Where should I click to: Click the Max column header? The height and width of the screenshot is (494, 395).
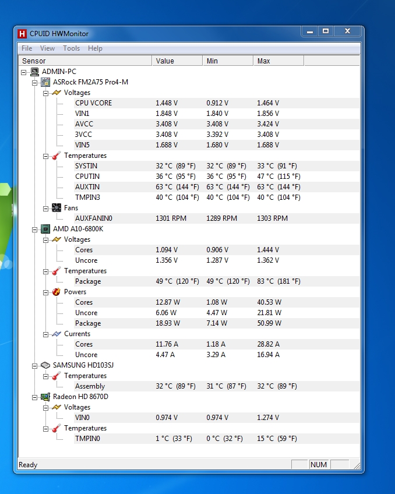pos(278,61)
